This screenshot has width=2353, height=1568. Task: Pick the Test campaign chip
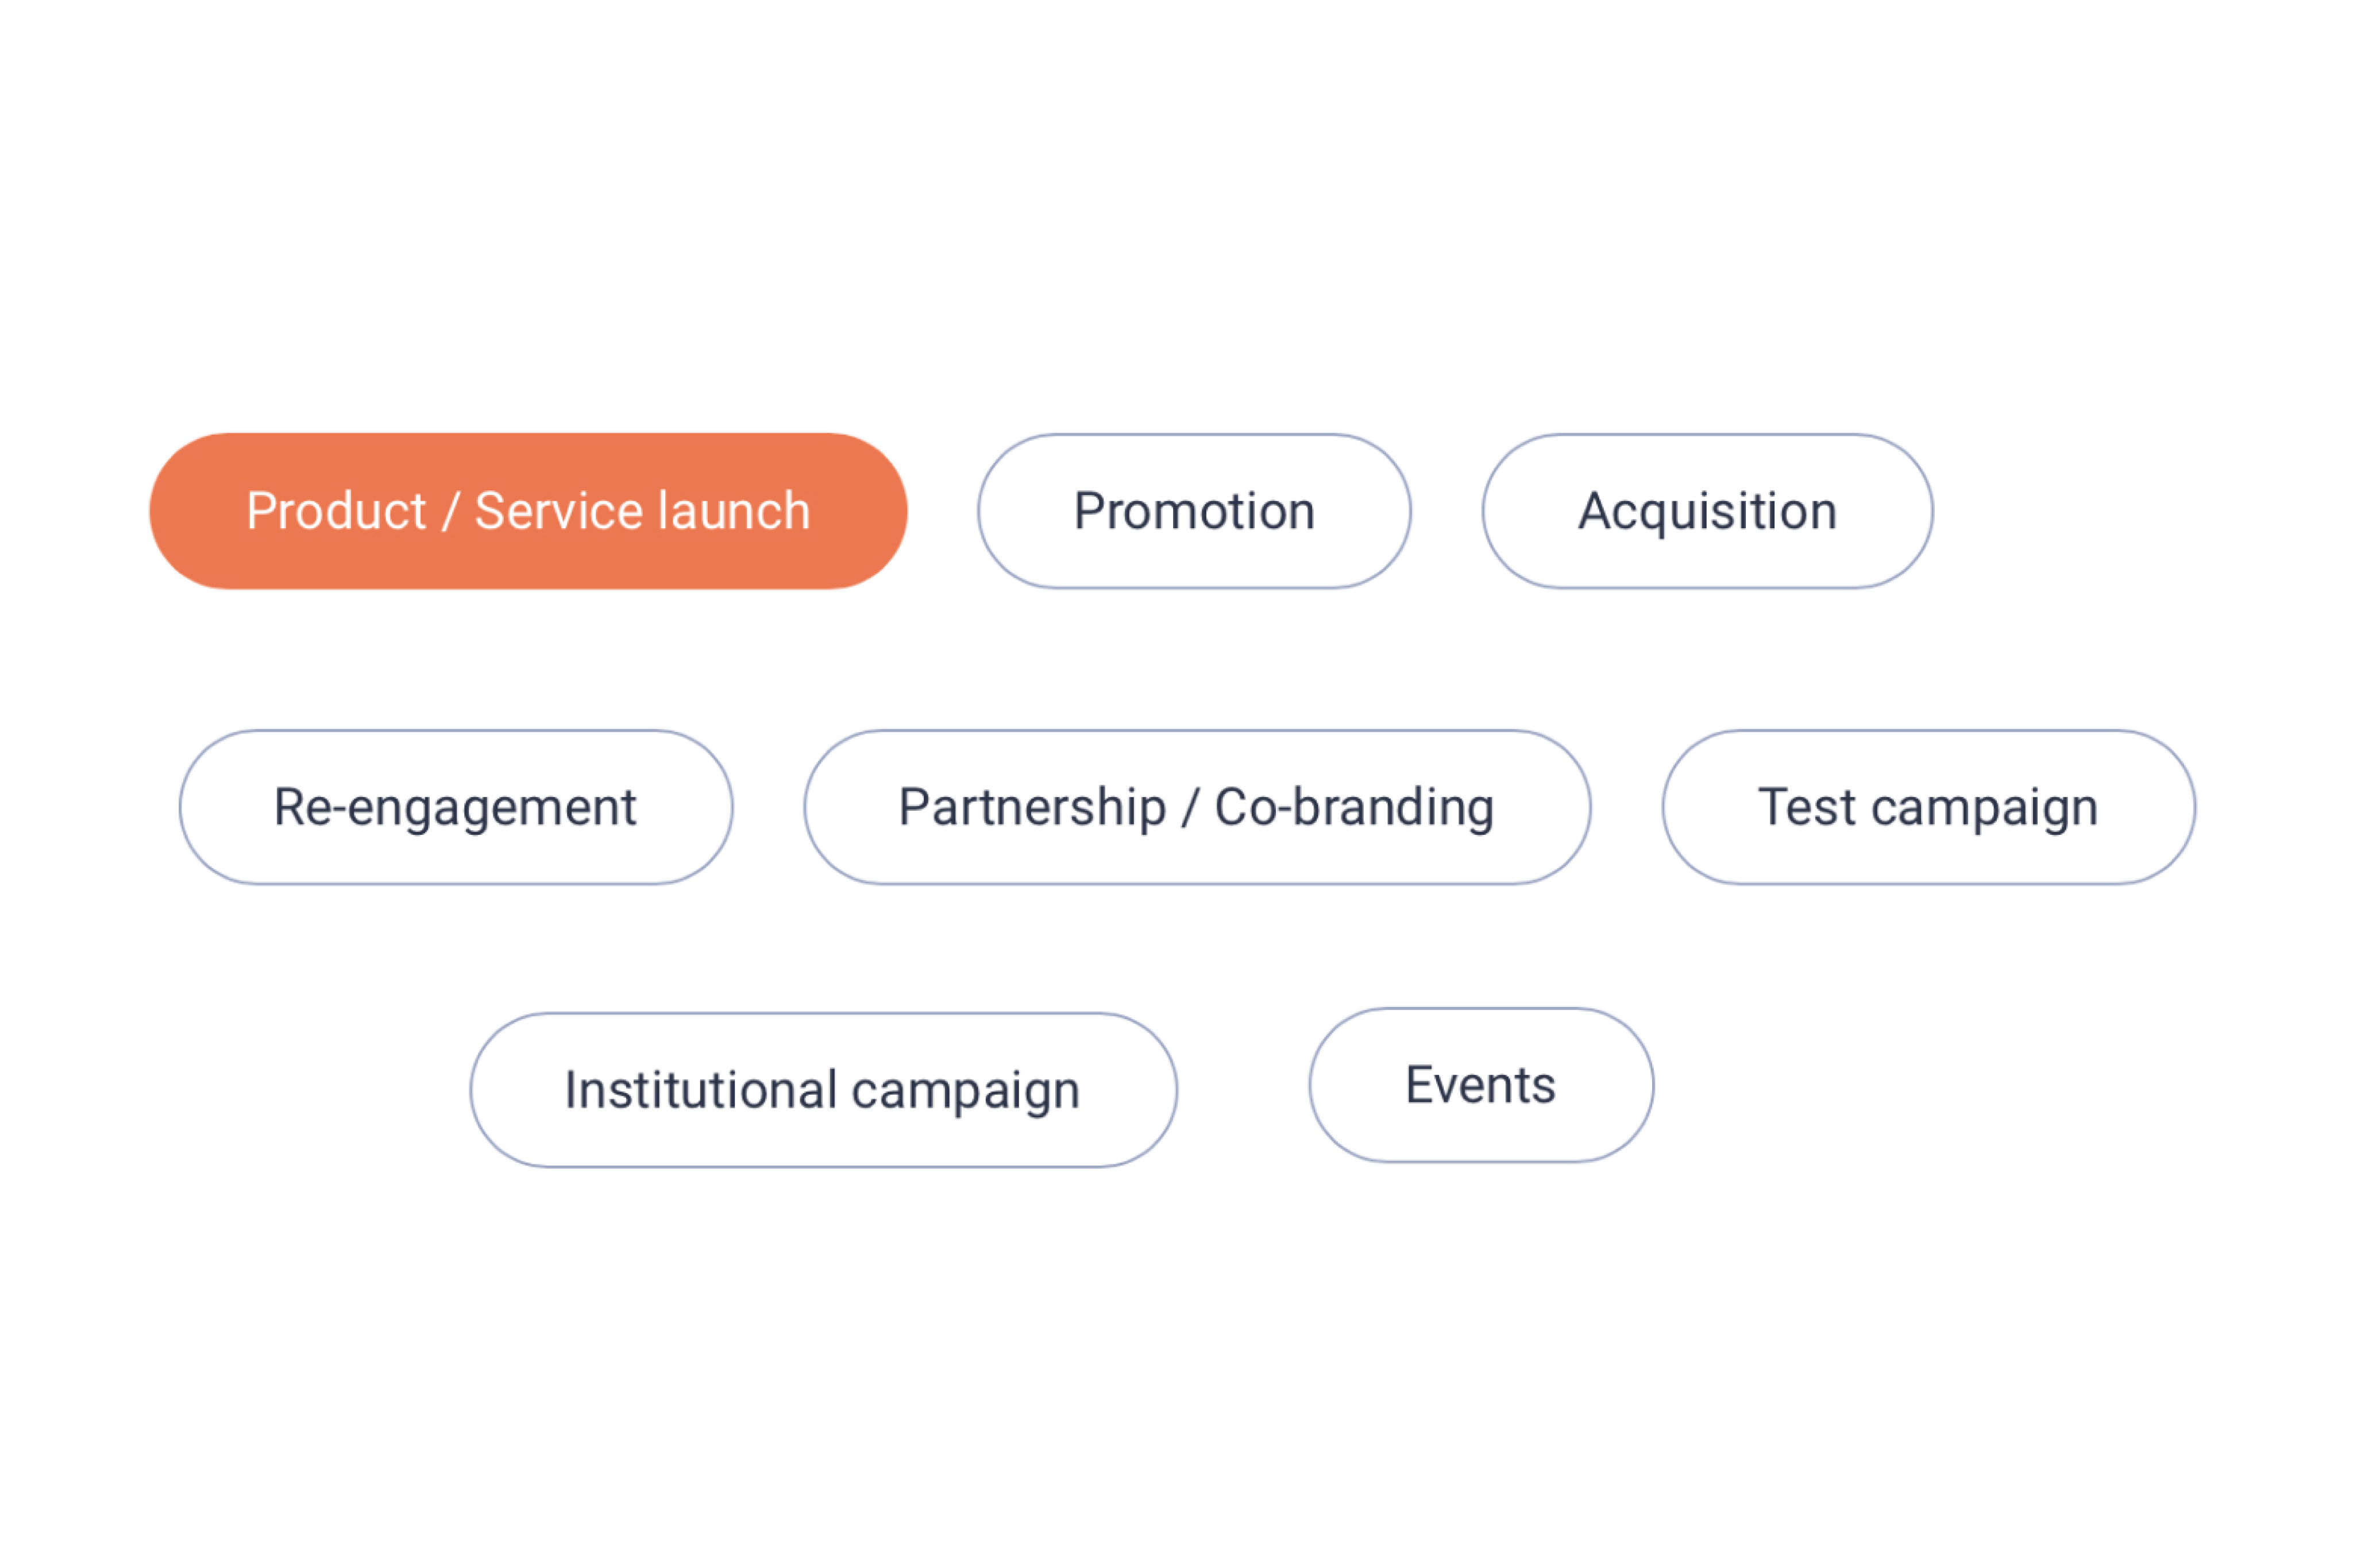click(1928, 807)
